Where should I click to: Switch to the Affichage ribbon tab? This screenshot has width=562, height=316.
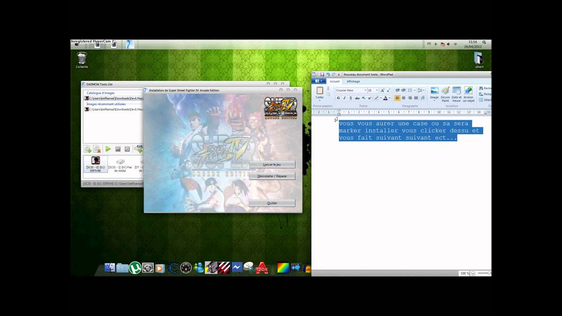353,81
